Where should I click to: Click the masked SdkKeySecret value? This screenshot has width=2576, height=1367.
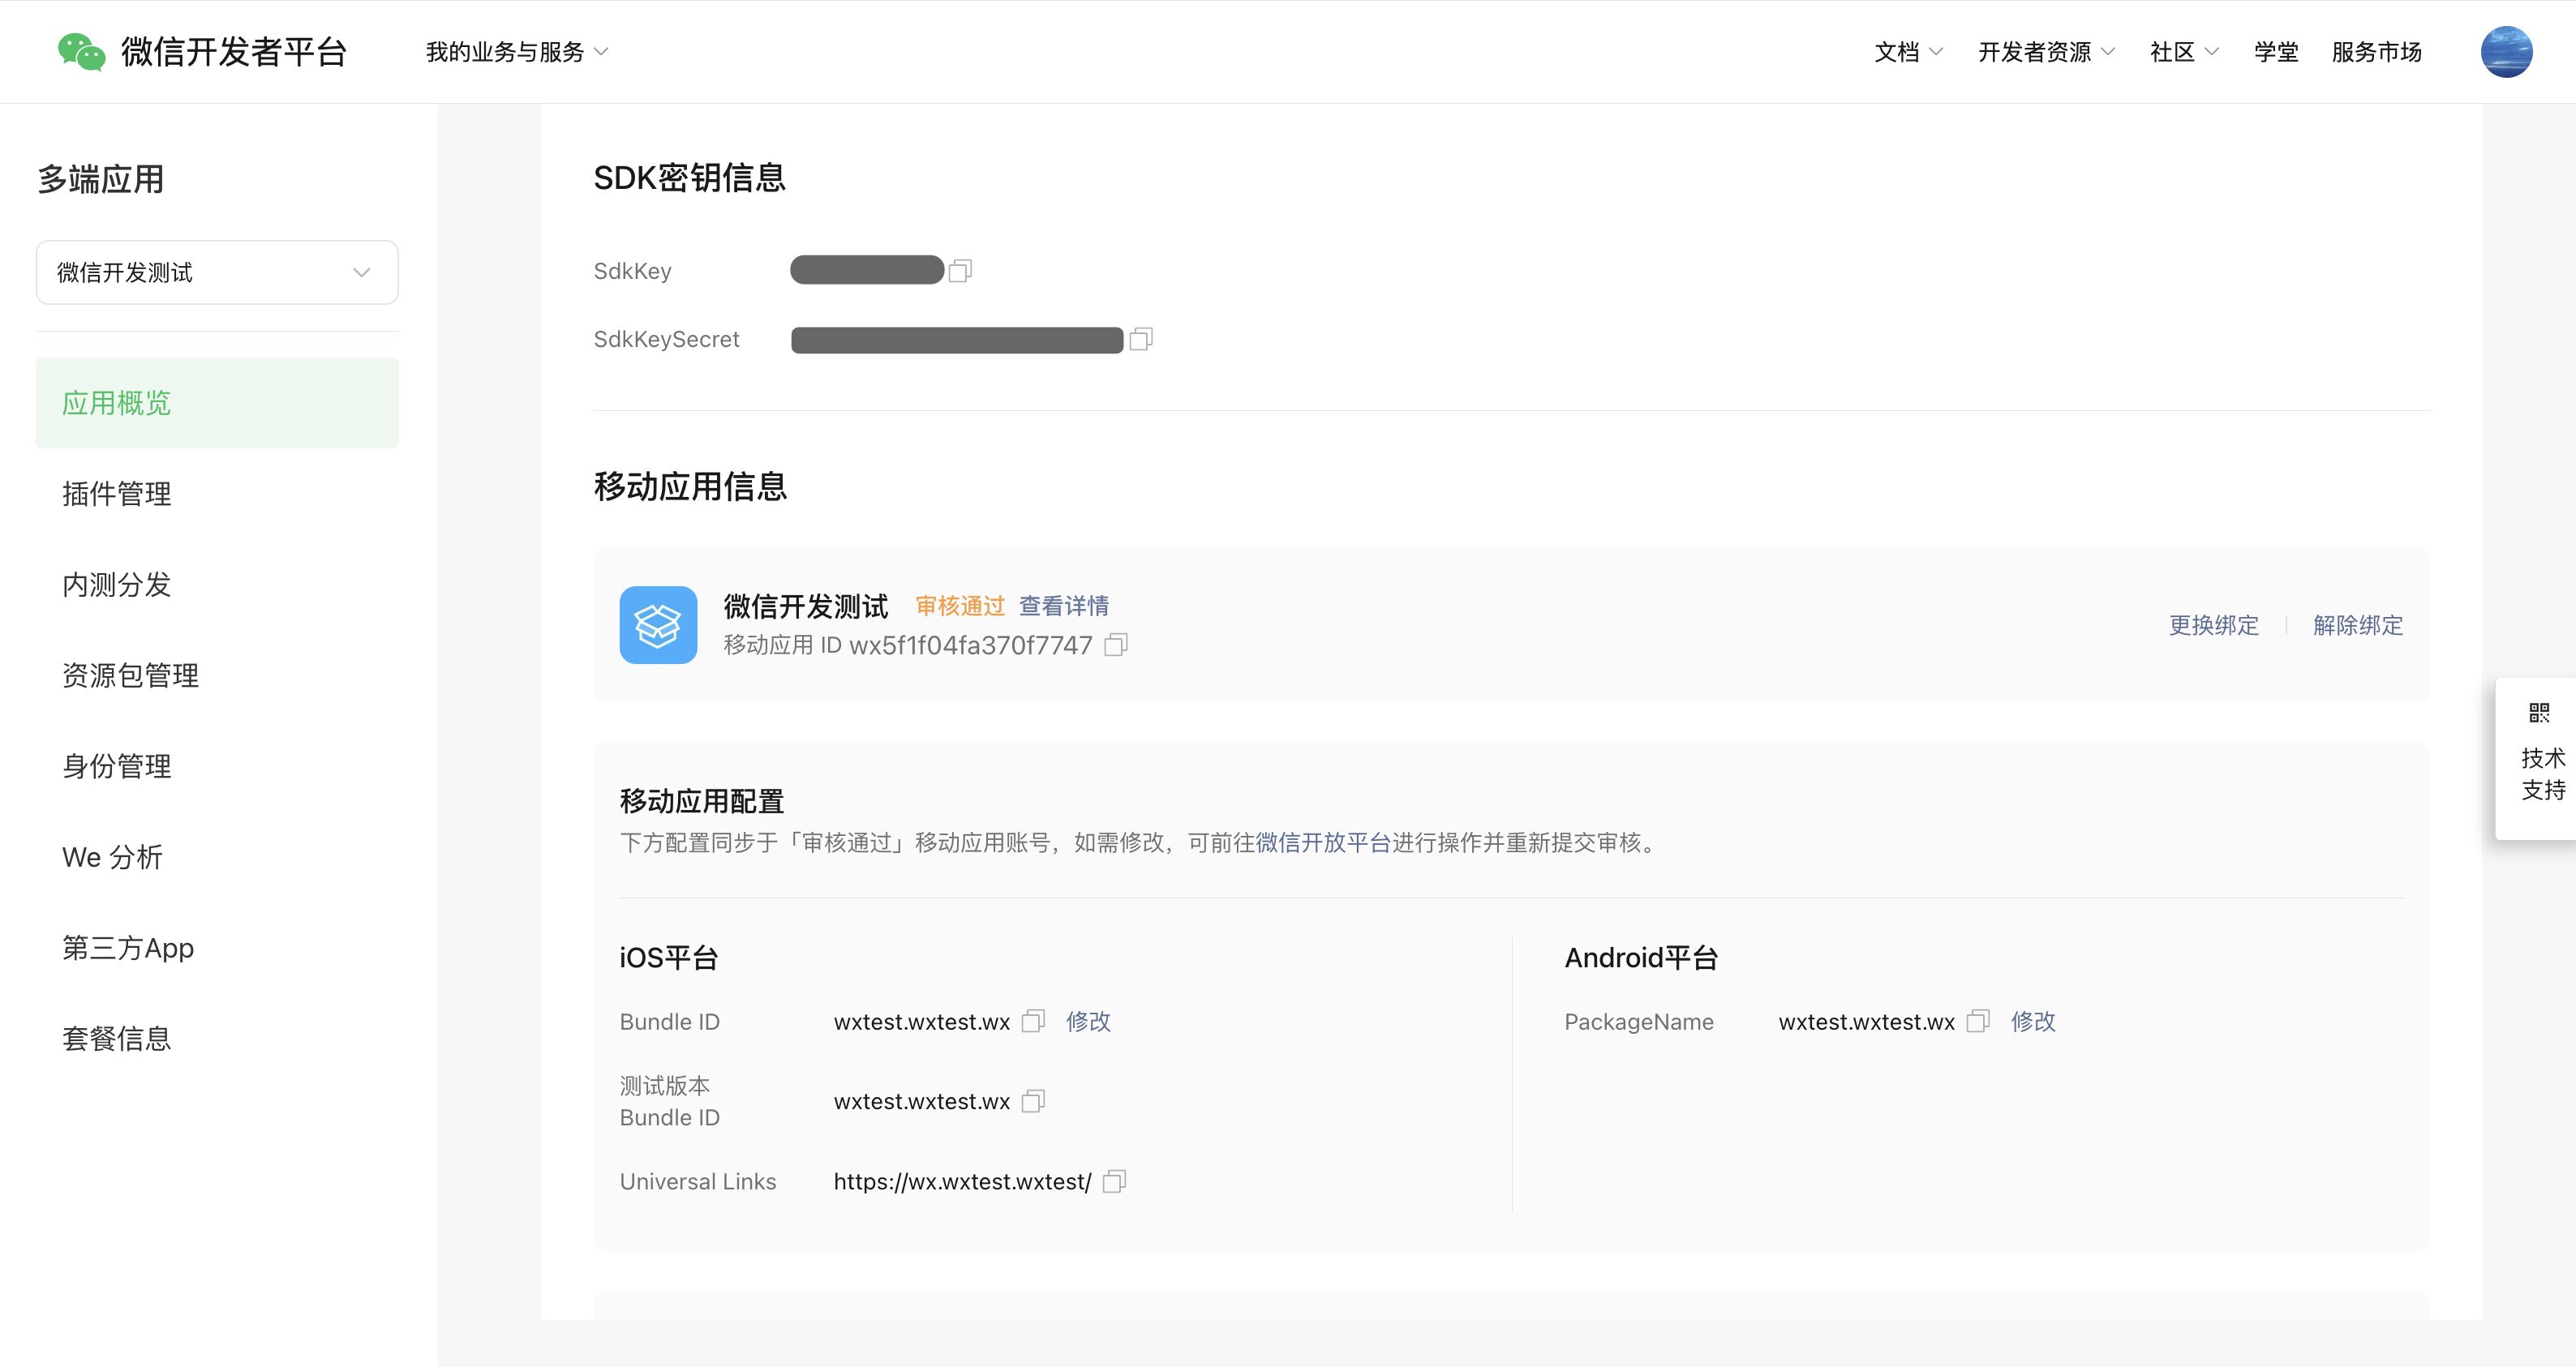(x=957, y=340)
